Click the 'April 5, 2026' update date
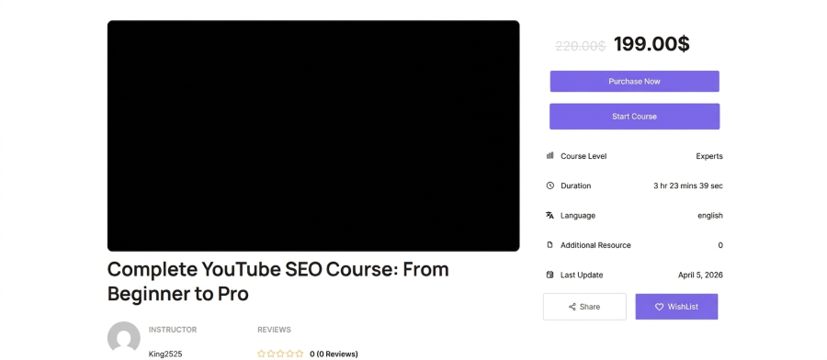This screenshot has height=360, width=827. click(700, 276)
